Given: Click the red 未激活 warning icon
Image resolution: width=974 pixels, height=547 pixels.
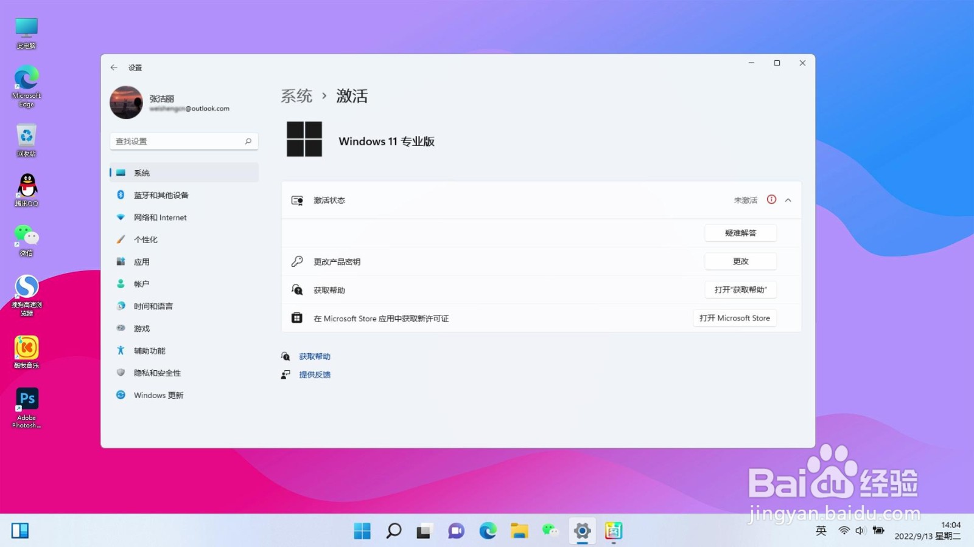Looking at the screenshot, I should 771,199.
